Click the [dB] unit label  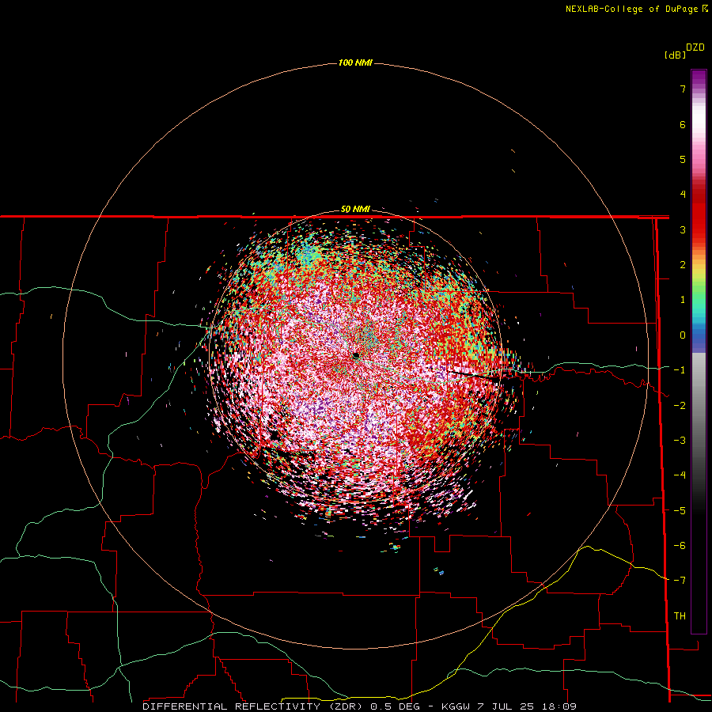coord(675,55)
